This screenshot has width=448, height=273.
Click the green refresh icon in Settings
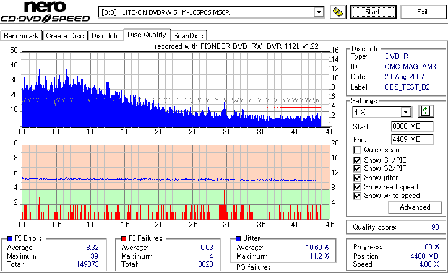coord(426,111)
